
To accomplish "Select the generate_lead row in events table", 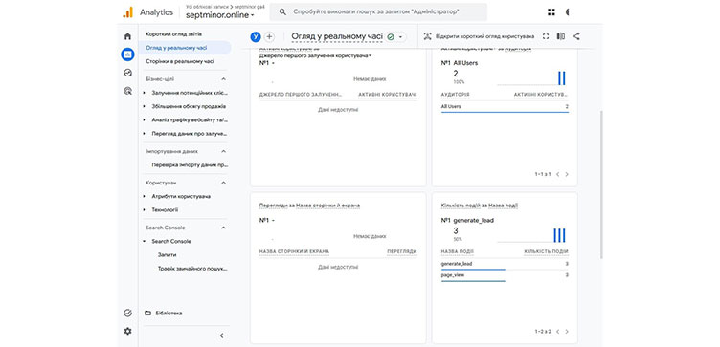I will 505,265.
